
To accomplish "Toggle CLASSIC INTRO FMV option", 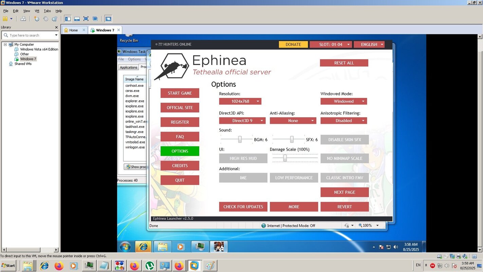I will point(345,178).
